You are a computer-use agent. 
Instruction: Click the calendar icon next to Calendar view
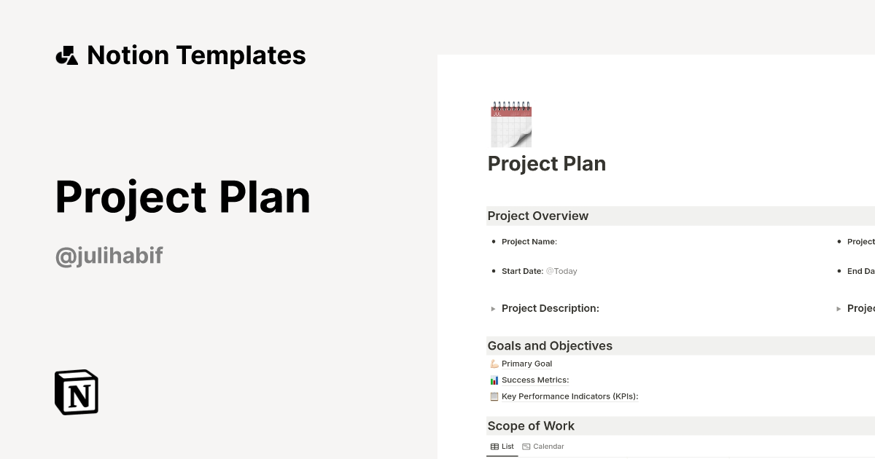pos(526,446)
